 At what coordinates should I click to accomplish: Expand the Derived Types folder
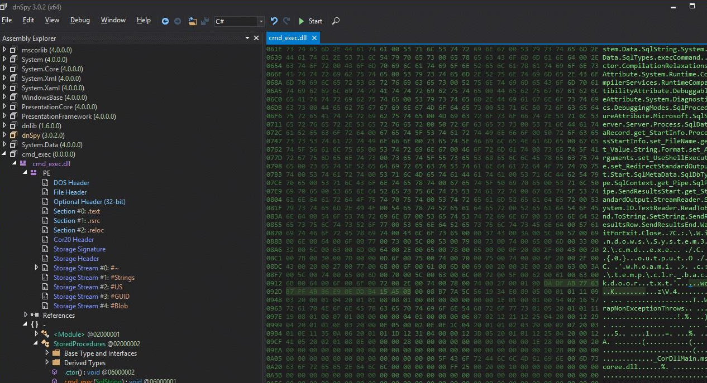click(x=47, y=363)
